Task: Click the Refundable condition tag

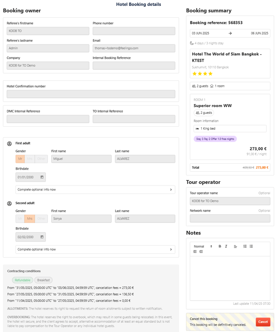Action: tap(23, 280)
